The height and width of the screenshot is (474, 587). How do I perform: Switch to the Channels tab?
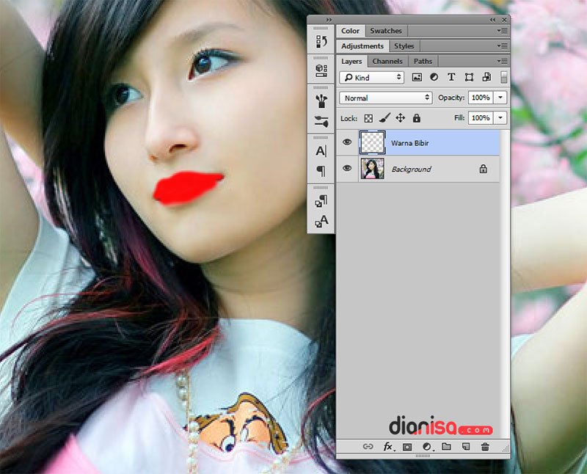(387, 61)
